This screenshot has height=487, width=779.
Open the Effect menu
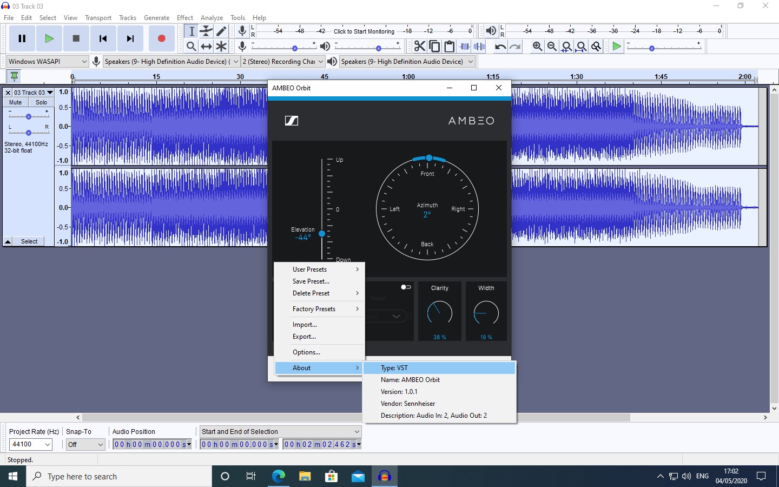point(185,18)
